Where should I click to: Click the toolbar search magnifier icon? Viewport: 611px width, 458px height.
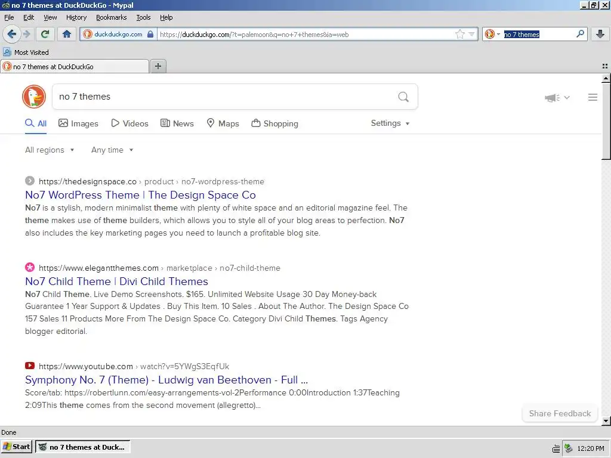click(580, 34)
